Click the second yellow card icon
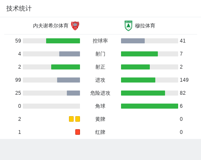 (77, 119)
